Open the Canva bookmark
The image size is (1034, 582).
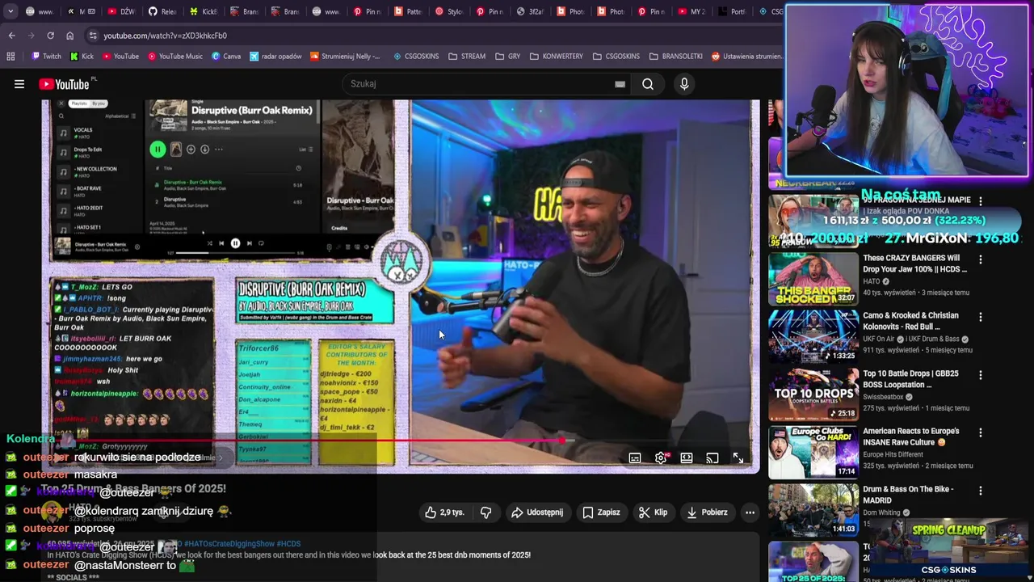click(x=226, y=57)
